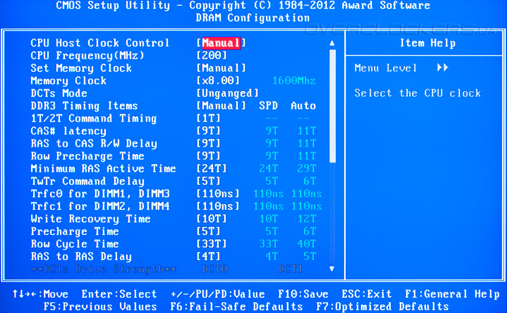This screenshot has width=507, height=313.
Task: Click the Set Memory Clock label
Action: pos(81,68)
